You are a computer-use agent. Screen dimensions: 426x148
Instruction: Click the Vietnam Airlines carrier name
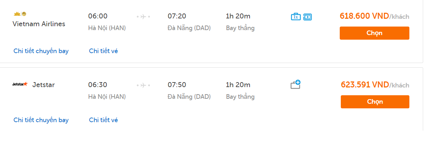tap(39, 24)
